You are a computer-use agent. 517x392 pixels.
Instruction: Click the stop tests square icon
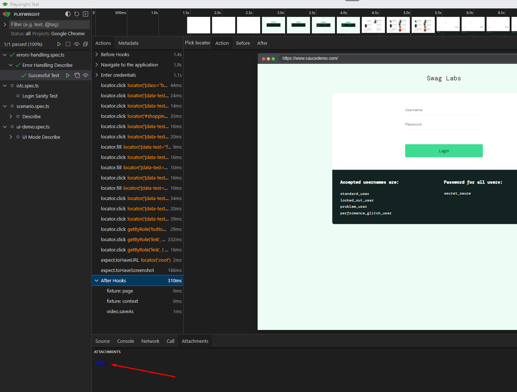pos(68,44)
